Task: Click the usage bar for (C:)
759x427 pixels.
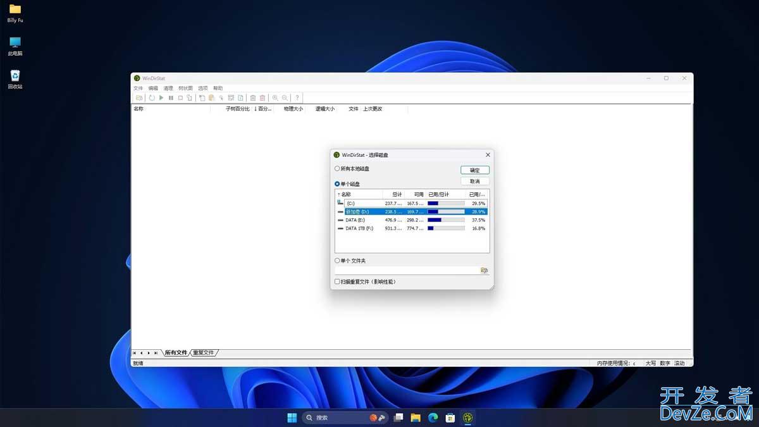Action: [446, 204]
